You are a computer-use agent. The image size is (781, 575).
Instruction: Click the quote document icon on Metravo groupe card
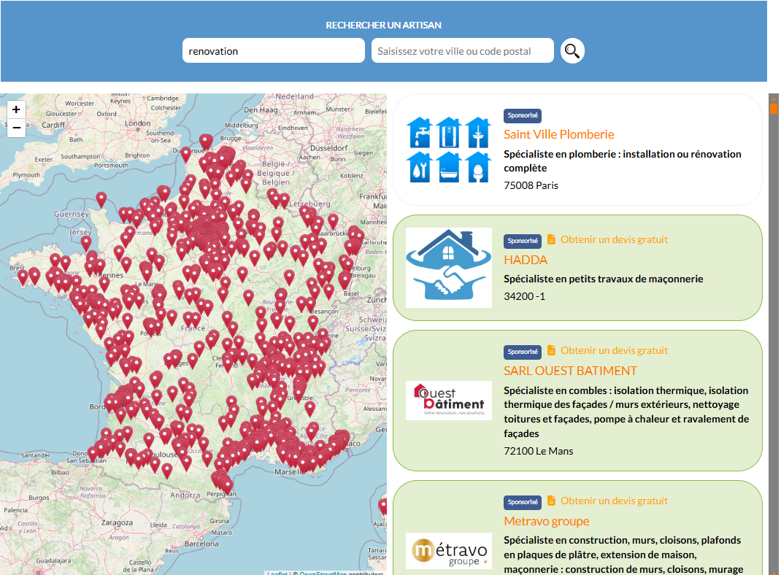tap(551, 501)
